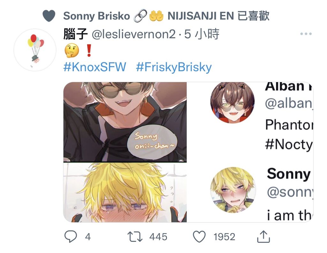Open the reply comment icon
Viewport: 327px width, 253px height.
(x=71, y=236)
